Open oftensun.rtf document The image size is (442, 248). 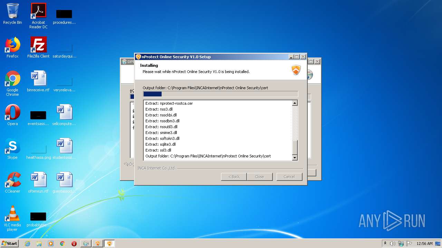click(x=38, y=183)
